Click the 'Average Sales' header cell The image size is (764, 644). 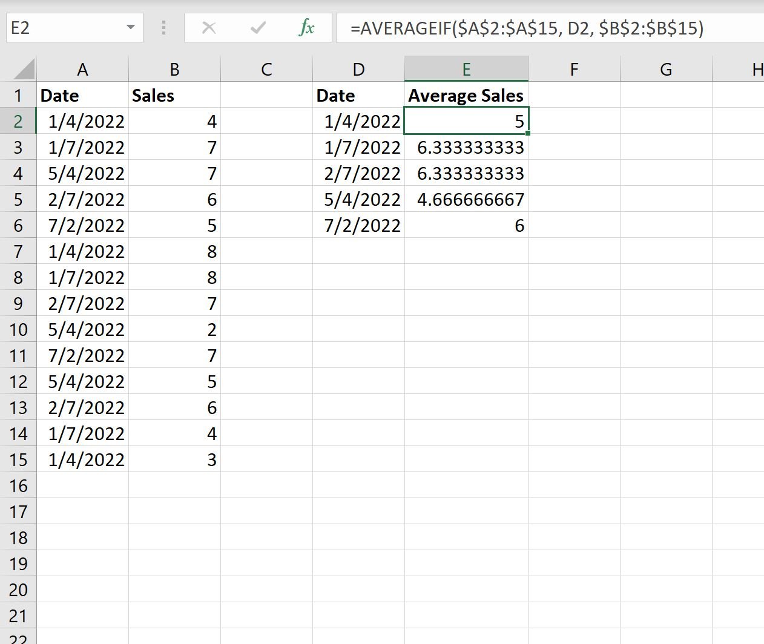466,95
